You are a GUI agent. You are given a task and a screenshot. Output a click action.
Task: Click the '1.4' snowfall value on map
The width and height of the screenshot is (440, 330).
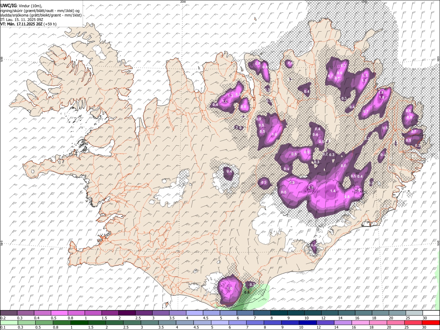pyautogui.click(x=333, y=191)
